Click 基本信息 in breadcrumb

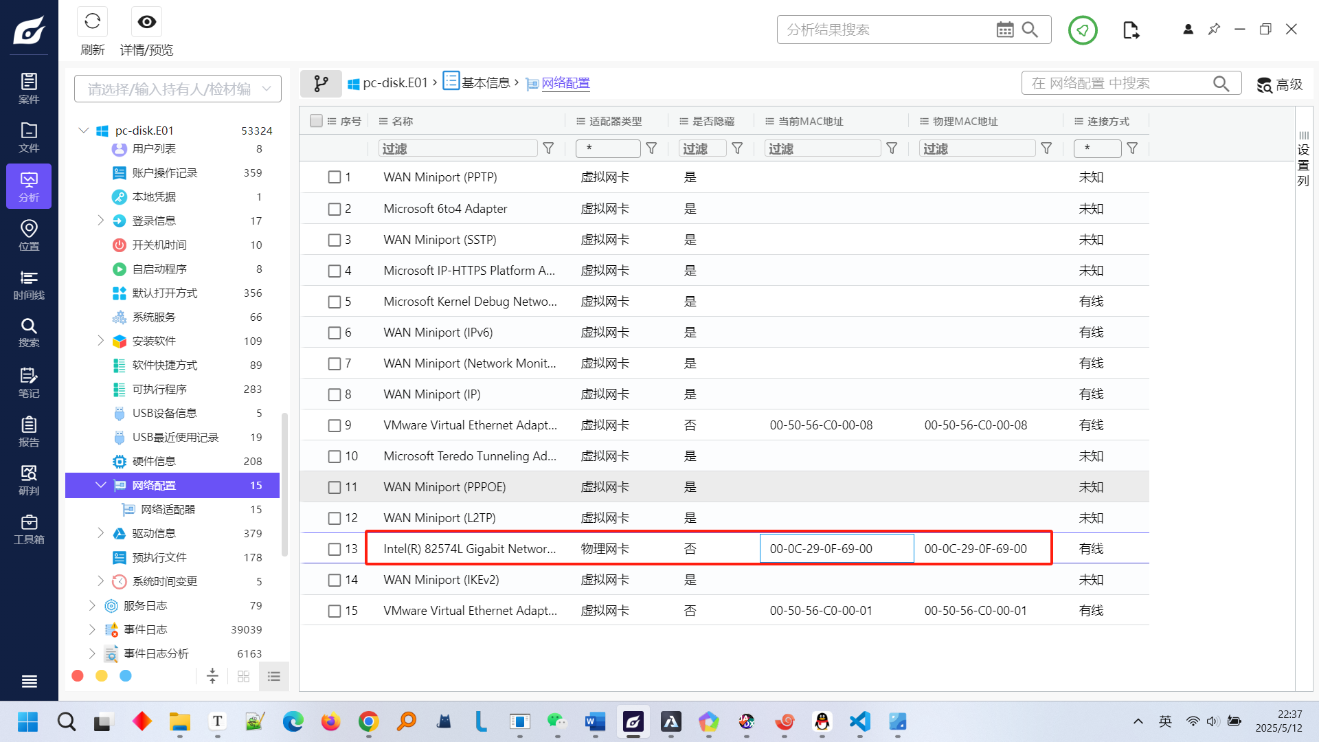(486, 83)
